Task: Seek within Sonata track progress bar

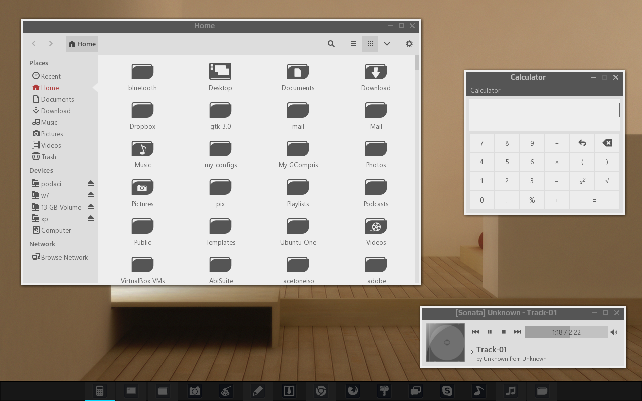Action: [x=566, y=332]
